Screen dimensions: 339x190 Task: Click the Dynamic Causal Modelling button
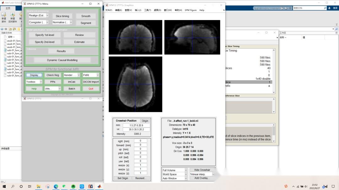pyautogui.click(x=62, y=60)
